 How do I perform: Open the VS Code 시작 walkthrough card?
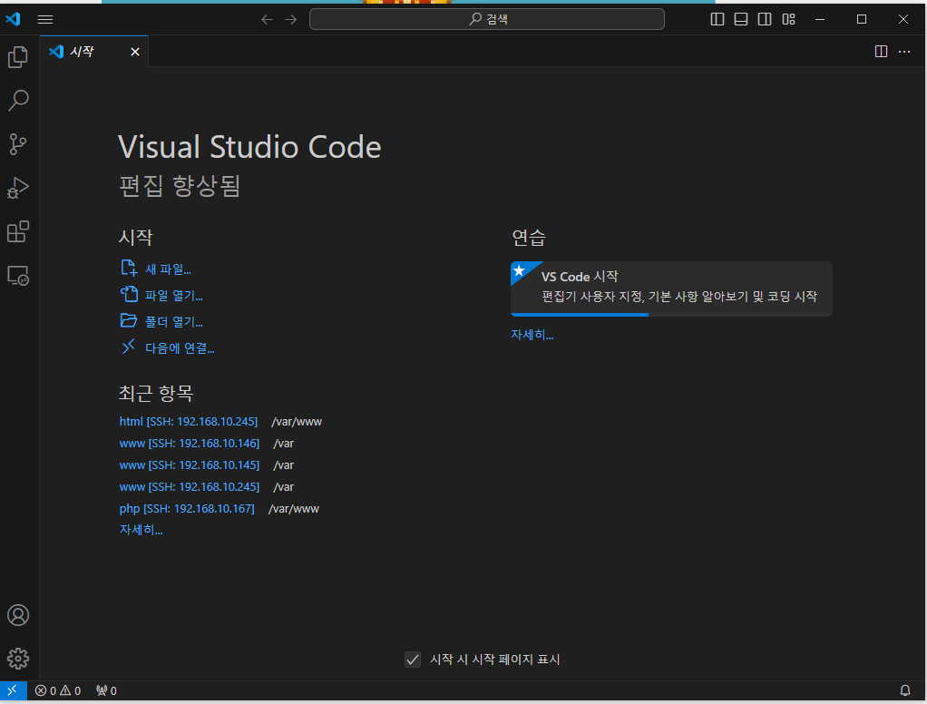coord(671,288)
